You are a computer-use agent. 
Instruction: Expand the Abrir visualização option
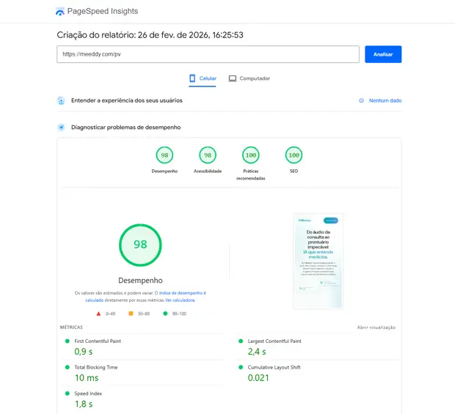(376, 328)
